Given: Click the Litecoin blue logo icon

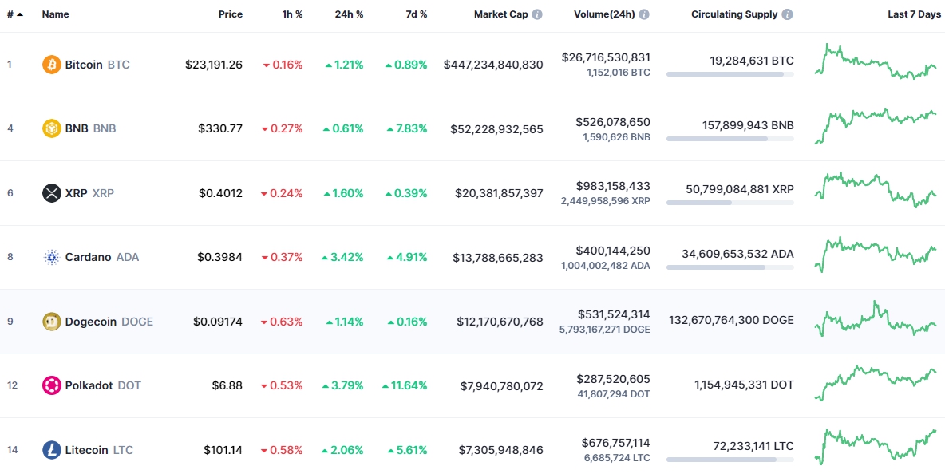Looking at the screenshot, I should pos(52,450).
